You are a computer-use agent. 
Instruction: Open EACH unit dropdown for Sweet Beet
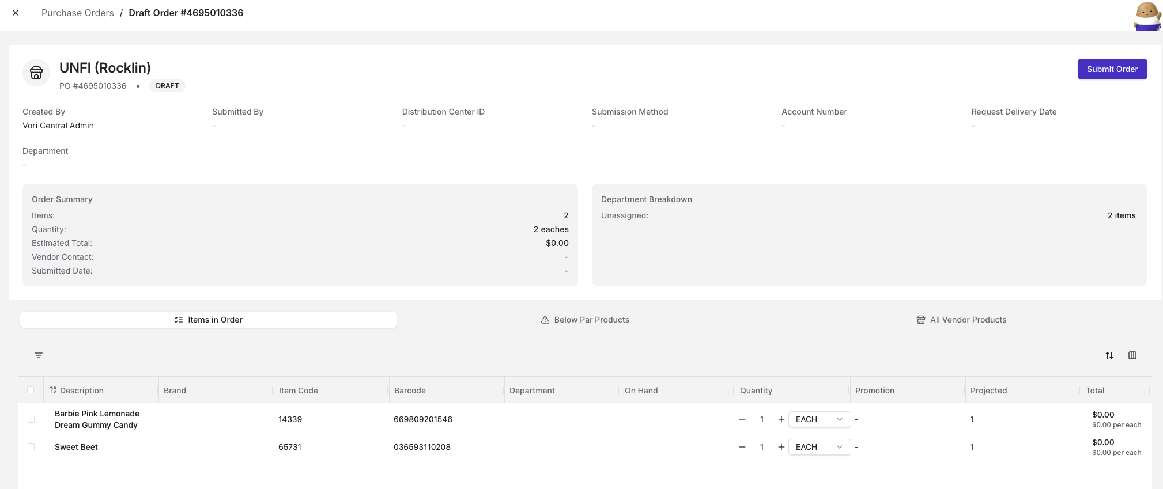point(819,447)
